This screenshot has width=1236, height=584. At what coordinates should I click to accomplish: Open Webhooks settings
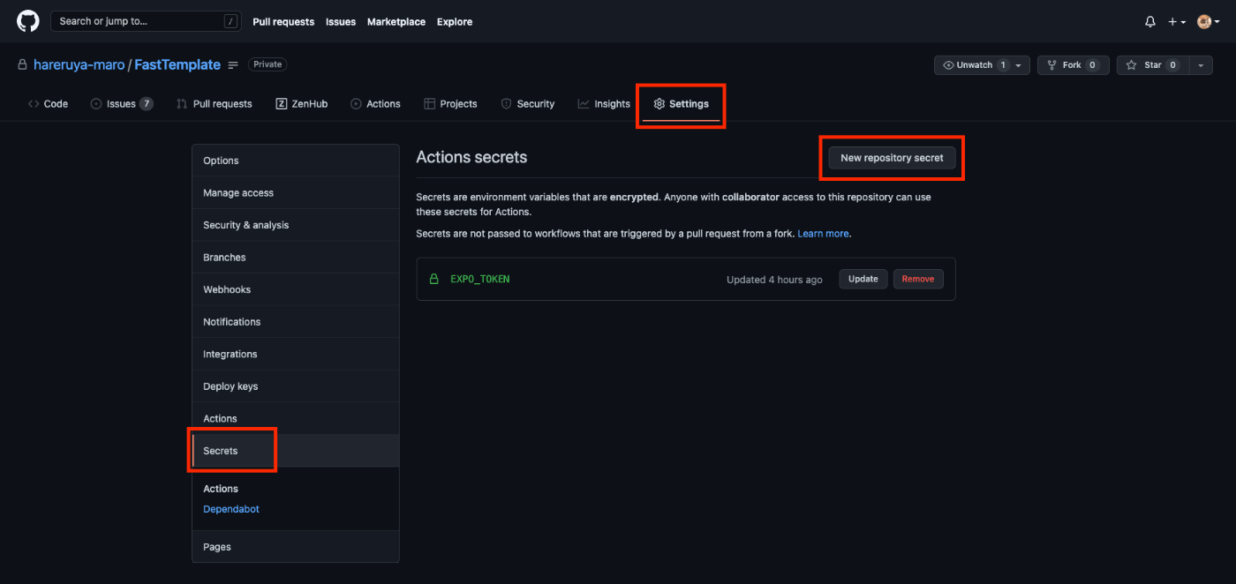coord(296,289)
